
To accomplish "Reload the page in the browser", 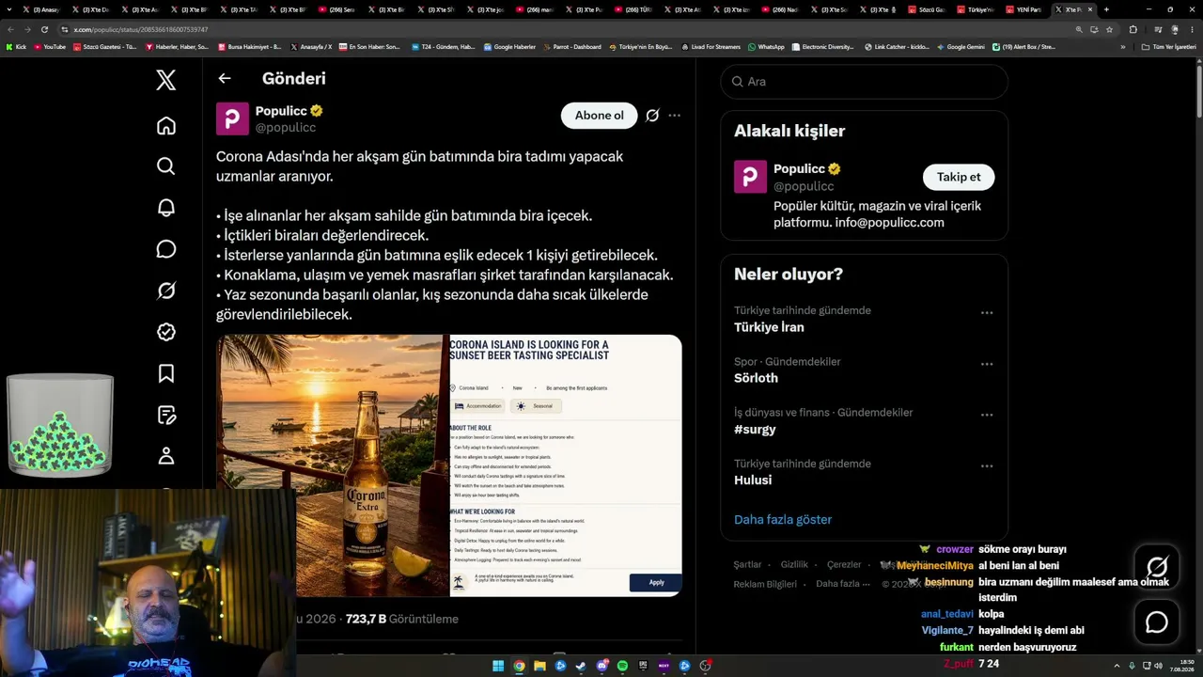I will coord(44,29).
